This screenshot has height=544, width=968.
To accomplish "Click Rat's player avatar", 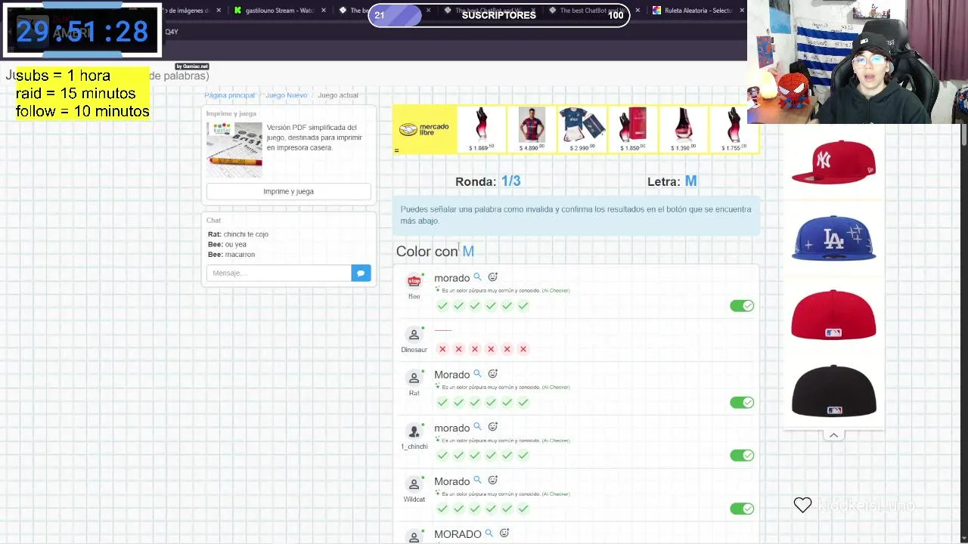I will tap(414, 378).
